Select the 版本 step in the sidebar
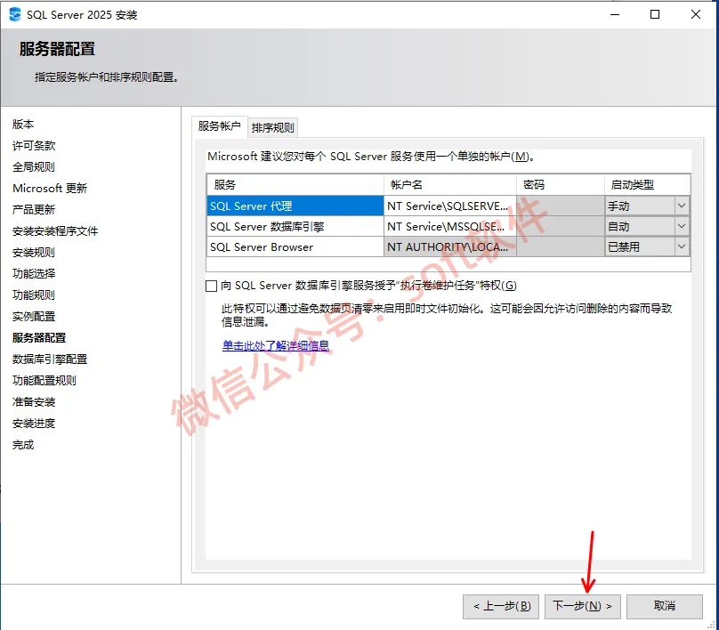 point(23,125)
